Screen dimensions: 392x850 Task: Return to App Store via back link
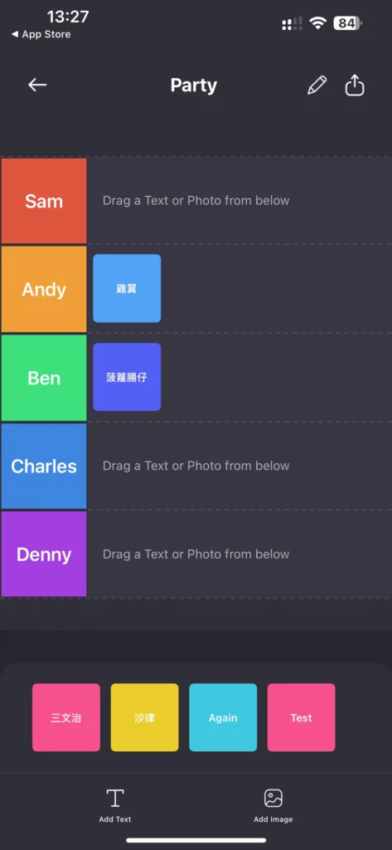pyautogui.click(x=41, y=34)
